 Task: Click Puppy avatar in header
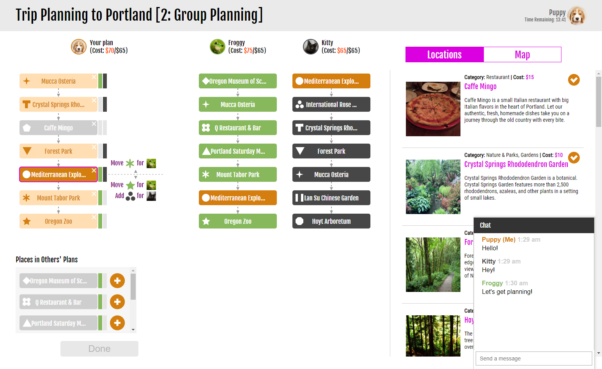[577, 16]
